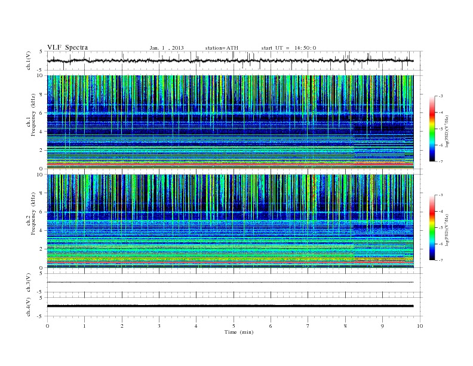Click the ch.4(V) thick waveform trace
Image resolution: width=473 pixels, height=366 pixels.
(x=230, y=306)
